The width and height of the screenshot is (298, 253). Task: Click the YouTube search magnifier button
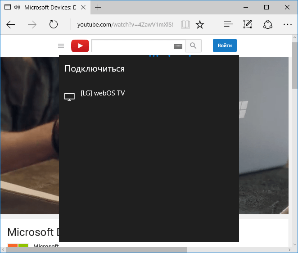(193, 45)
